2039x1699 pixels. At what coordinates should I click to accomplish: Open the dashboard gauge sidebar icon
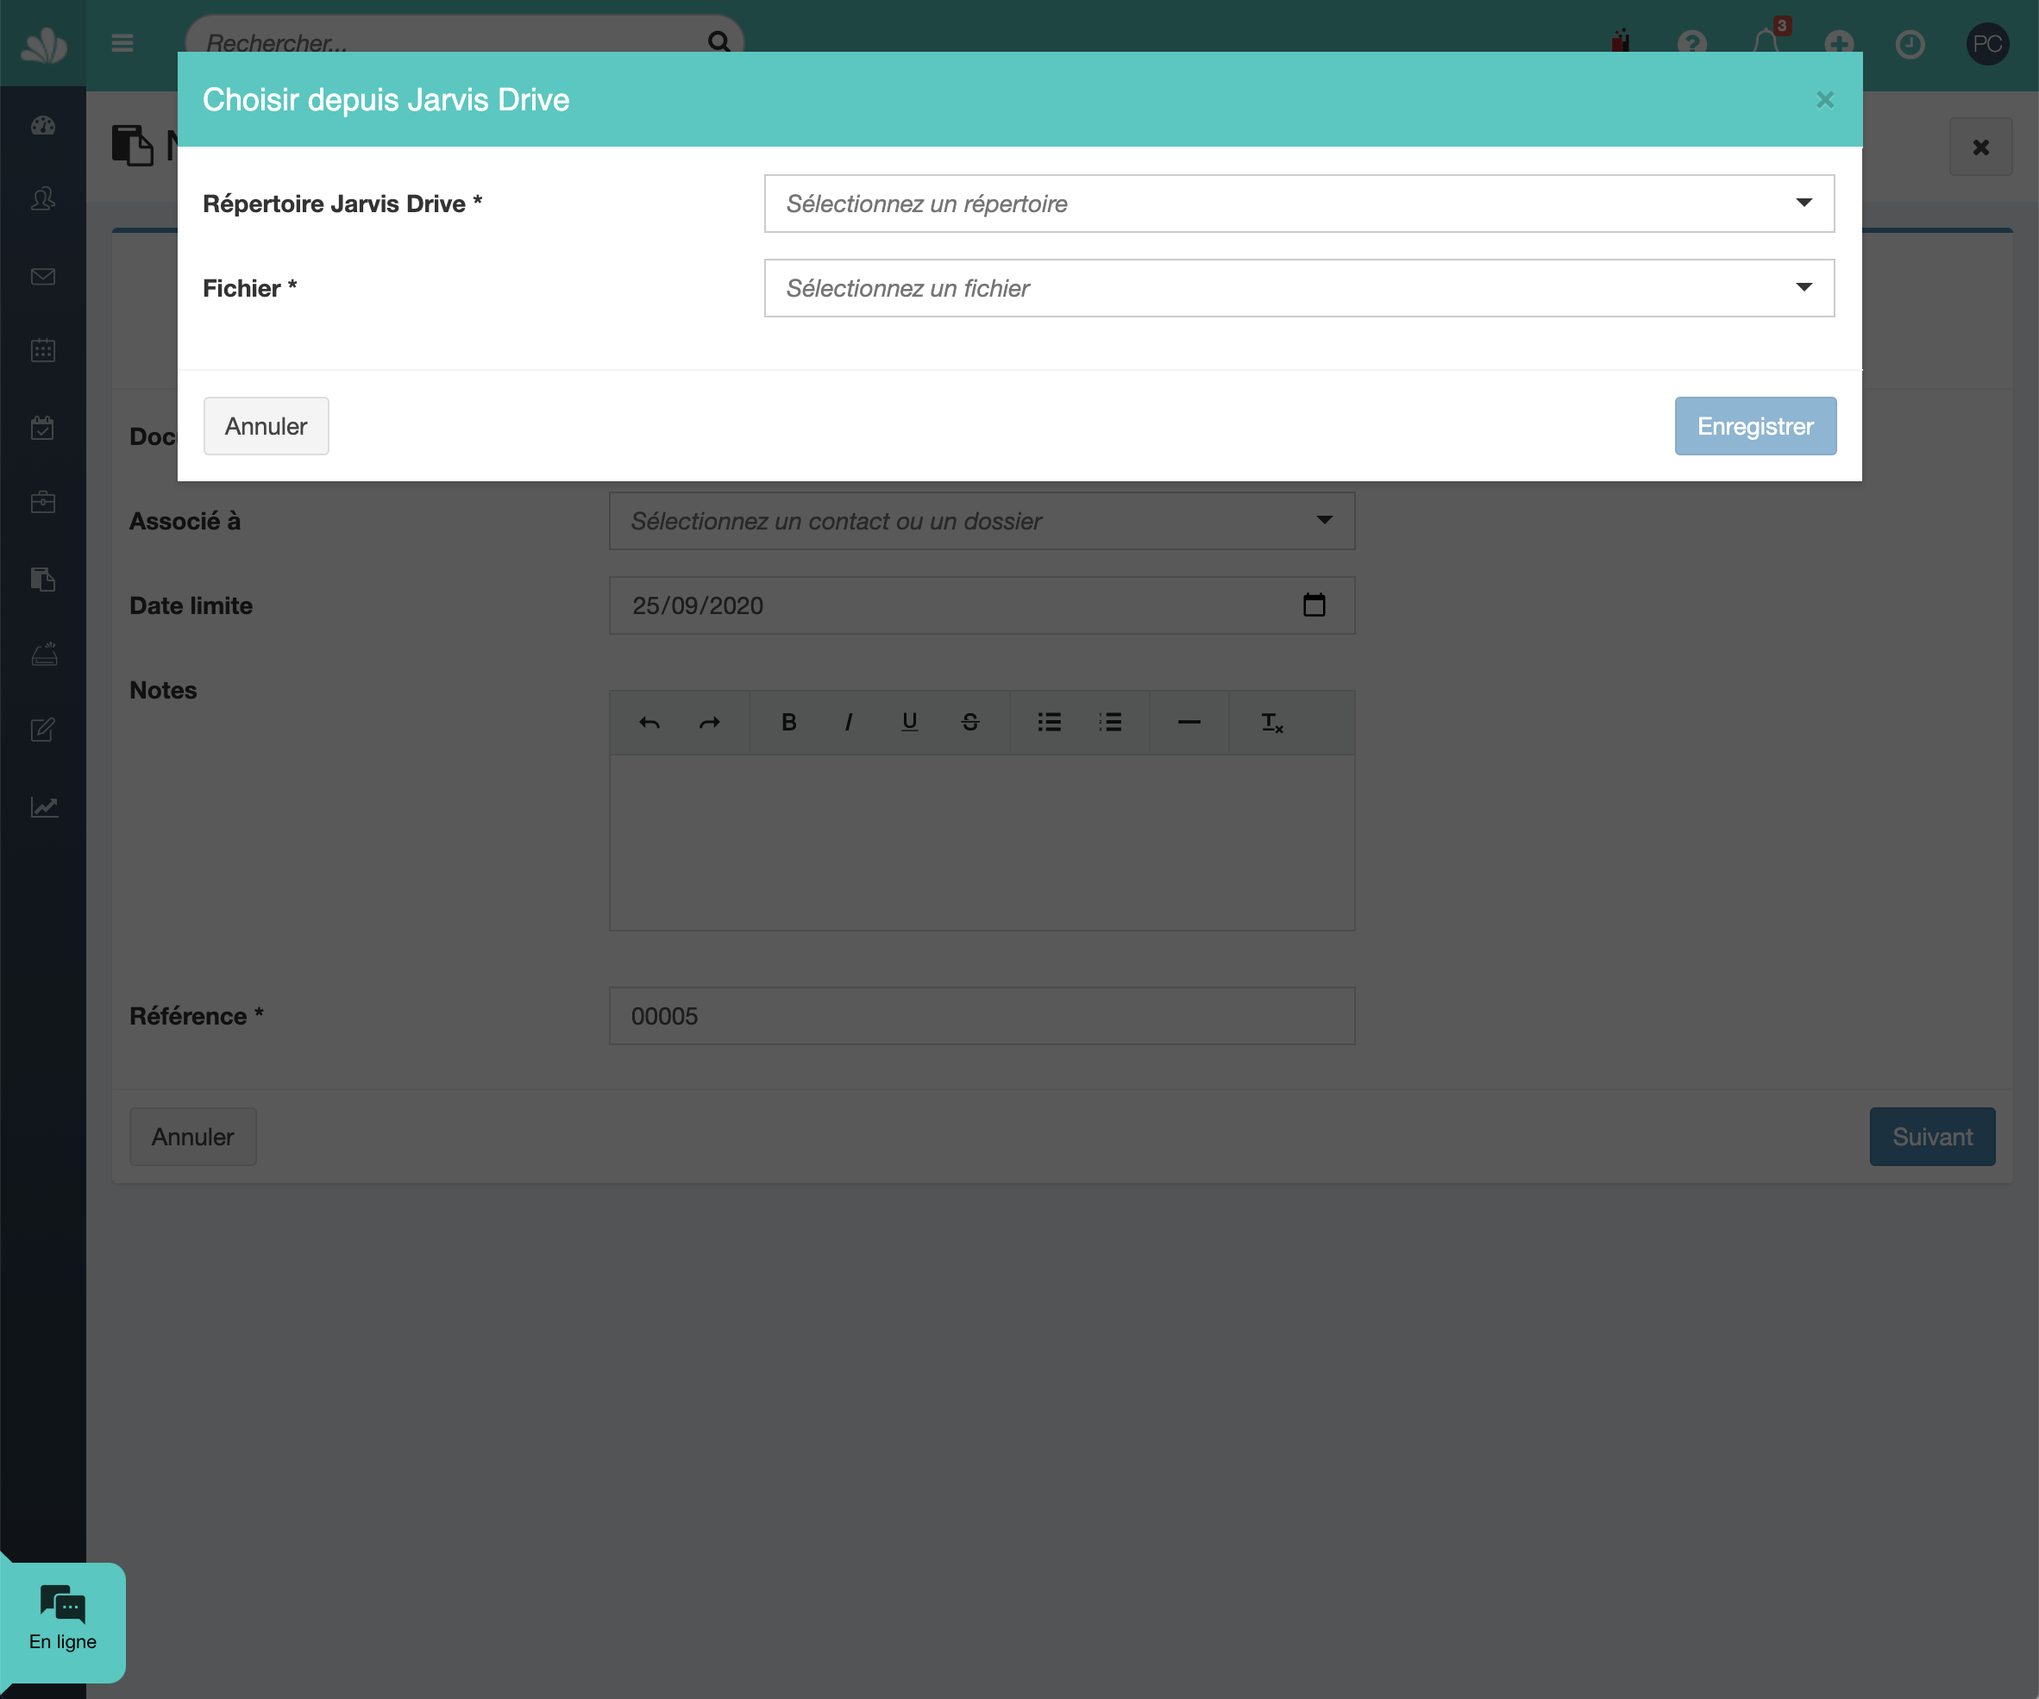pos(43,125)
